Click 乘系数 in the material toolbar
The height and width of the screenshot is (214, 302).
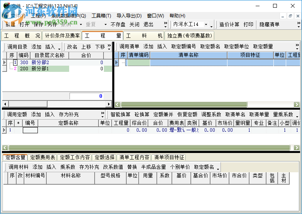coord(68,167)
